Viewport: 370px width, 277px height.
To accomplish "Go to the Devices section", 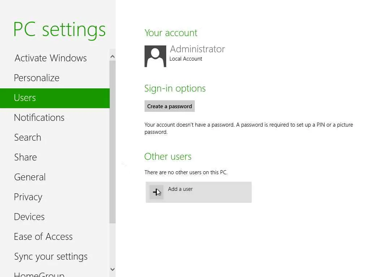I will [29, 217].
